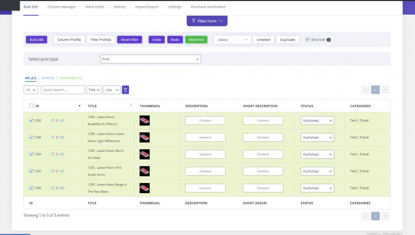Expand the Status dropdown for post 1294
The image size is (415, 235).
coord(317,154)
